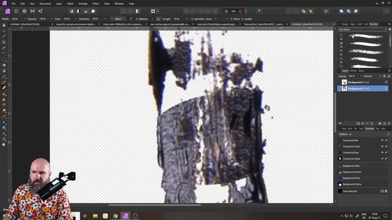This screenshot has height=220, width=392.
Task: Toggle the Stabiliser checkbox
Action: click(x=137, y=19)
